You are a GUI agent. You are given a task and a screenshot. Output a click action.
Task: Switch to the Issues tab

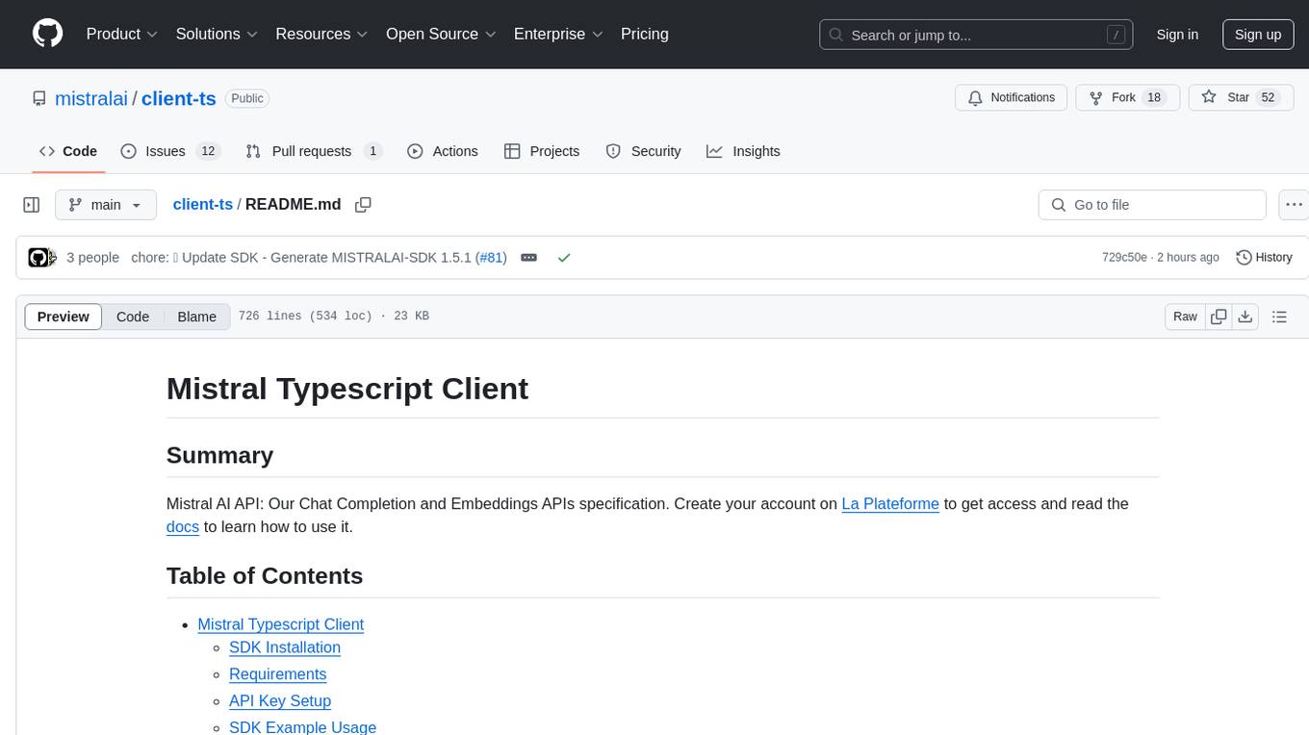point(170,151)
